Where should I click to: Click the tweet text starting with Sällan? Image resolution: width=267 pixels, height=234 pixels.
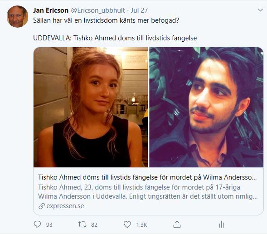click(x=106, y=20)
